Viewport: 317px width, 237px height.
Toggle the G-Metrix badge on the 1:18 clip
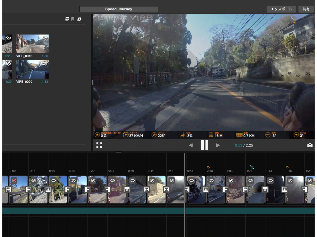coord(290,181)
